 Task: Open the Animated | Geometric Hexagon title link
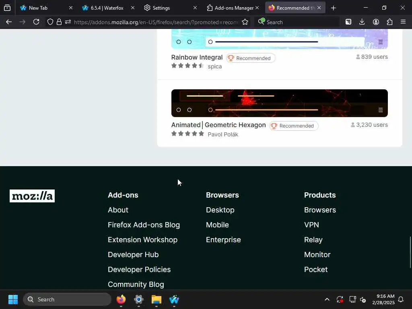click(218, 125)
